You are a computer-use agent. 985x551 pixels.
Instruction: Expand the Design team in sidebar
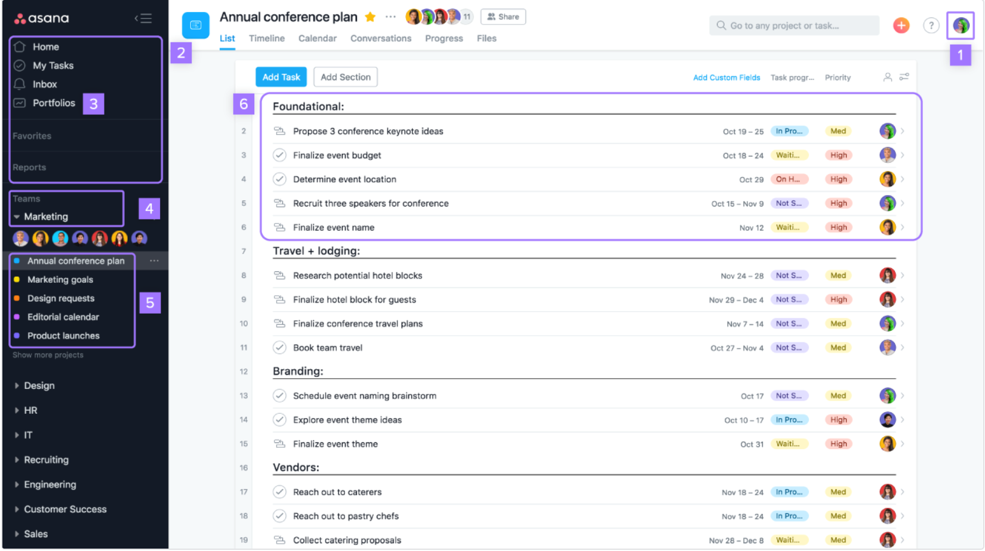pos(17,386)
